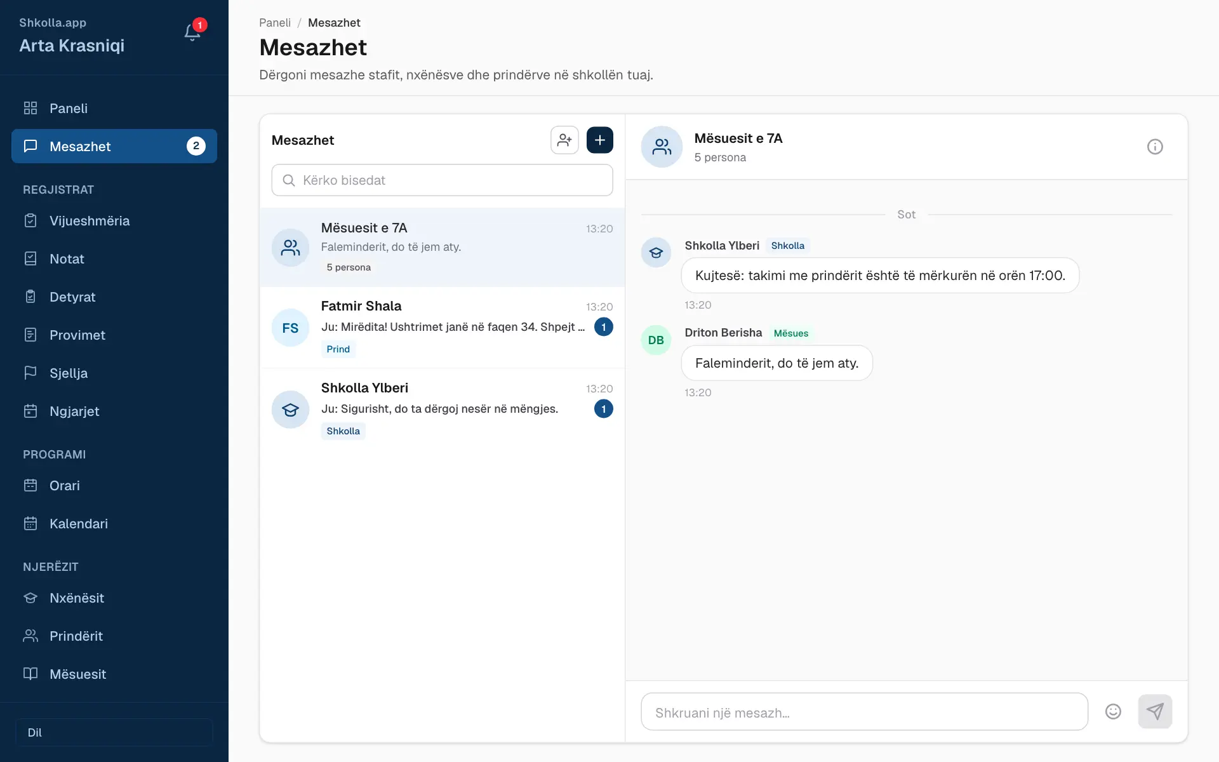Click the send message paper-plane button
Screen dimensions: 1219x762
point(1155,711)
